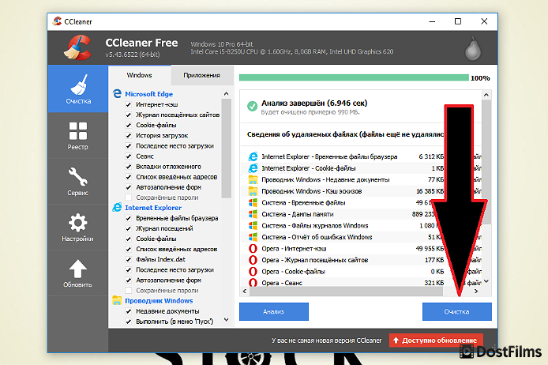This screenshot has height=365, width=548.
Task: Click the green analysis complete checkmark icon
Action: tap(253, 106)
